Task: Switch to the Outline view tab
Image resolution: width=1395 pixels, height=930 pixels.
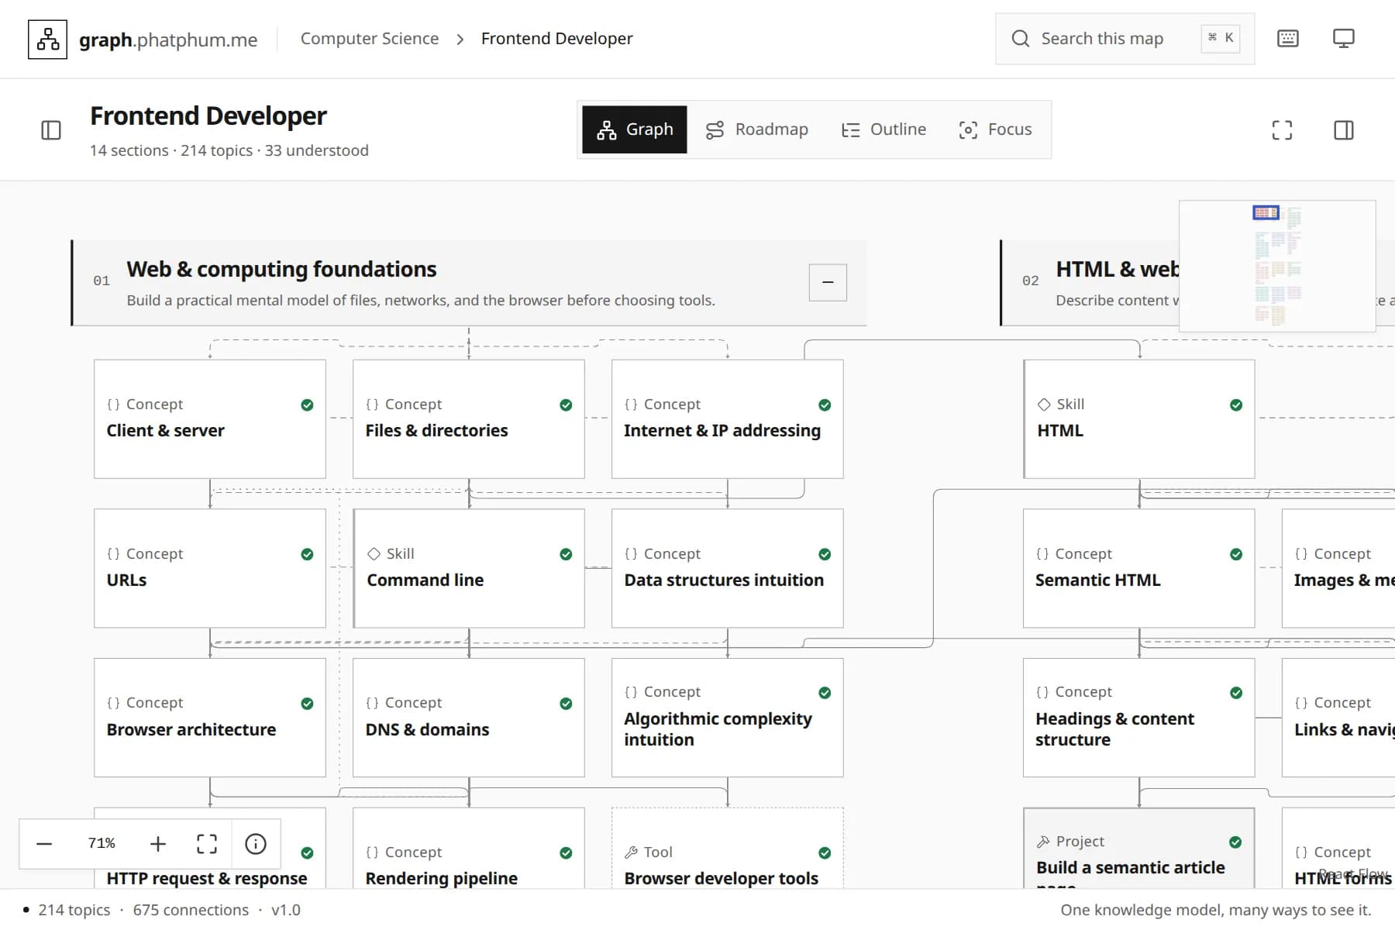Action: click(x=884, y=129)
